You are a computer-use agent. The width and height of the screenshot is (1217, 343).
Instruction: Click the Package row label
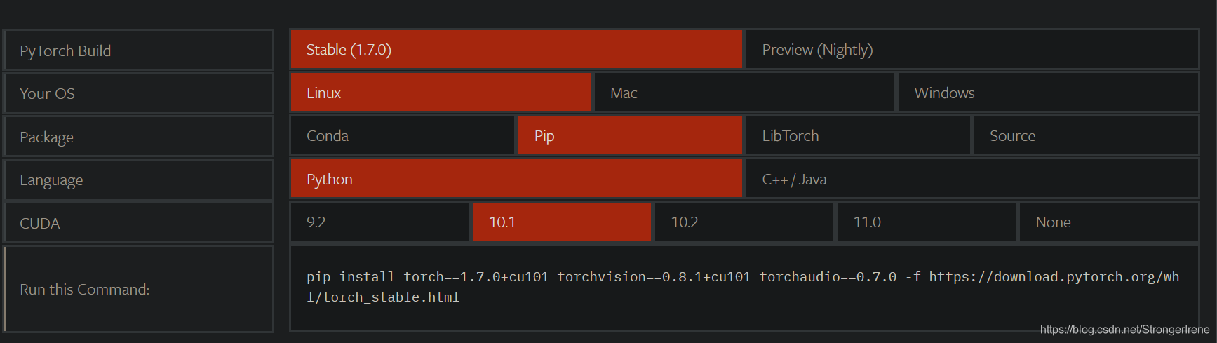[139, 137]
